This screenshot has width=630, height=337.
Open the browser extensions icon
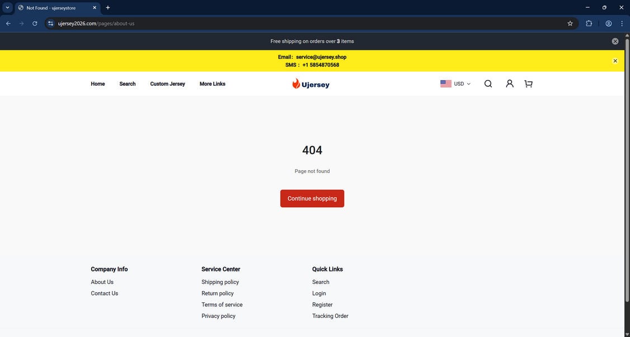[x=589, y=24]
